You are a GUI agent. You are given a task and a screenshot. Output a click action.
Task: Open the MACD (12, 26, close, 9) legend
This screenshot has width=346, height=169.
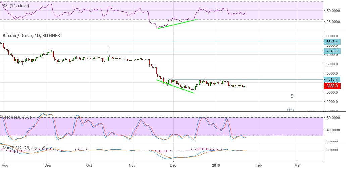pyautogui.click(x=24, y=147)
